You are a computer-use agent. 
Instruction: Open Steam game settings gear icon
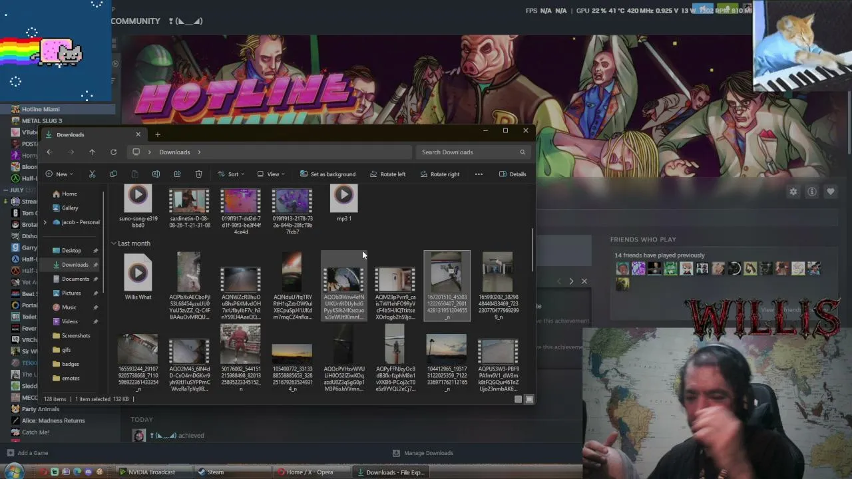[793, 192]
